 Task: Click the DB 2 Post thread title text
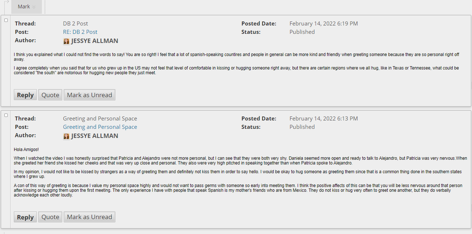75,24
